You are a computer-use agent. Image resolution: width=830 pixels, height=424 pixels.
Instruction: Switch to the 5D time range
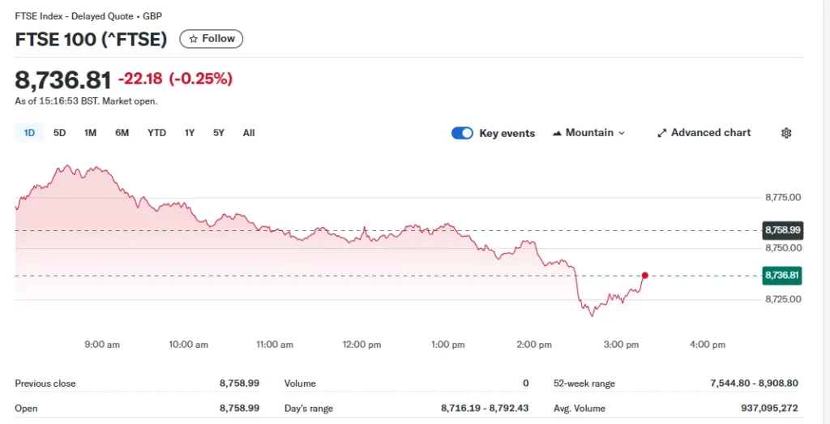click(x=60, y=133)
